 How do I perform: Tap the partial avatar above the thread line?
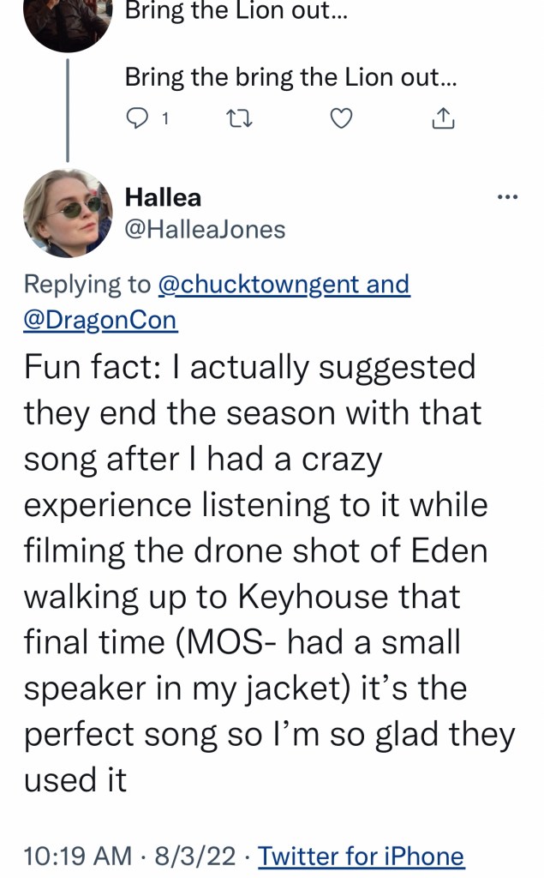click(x=68, y=21)
